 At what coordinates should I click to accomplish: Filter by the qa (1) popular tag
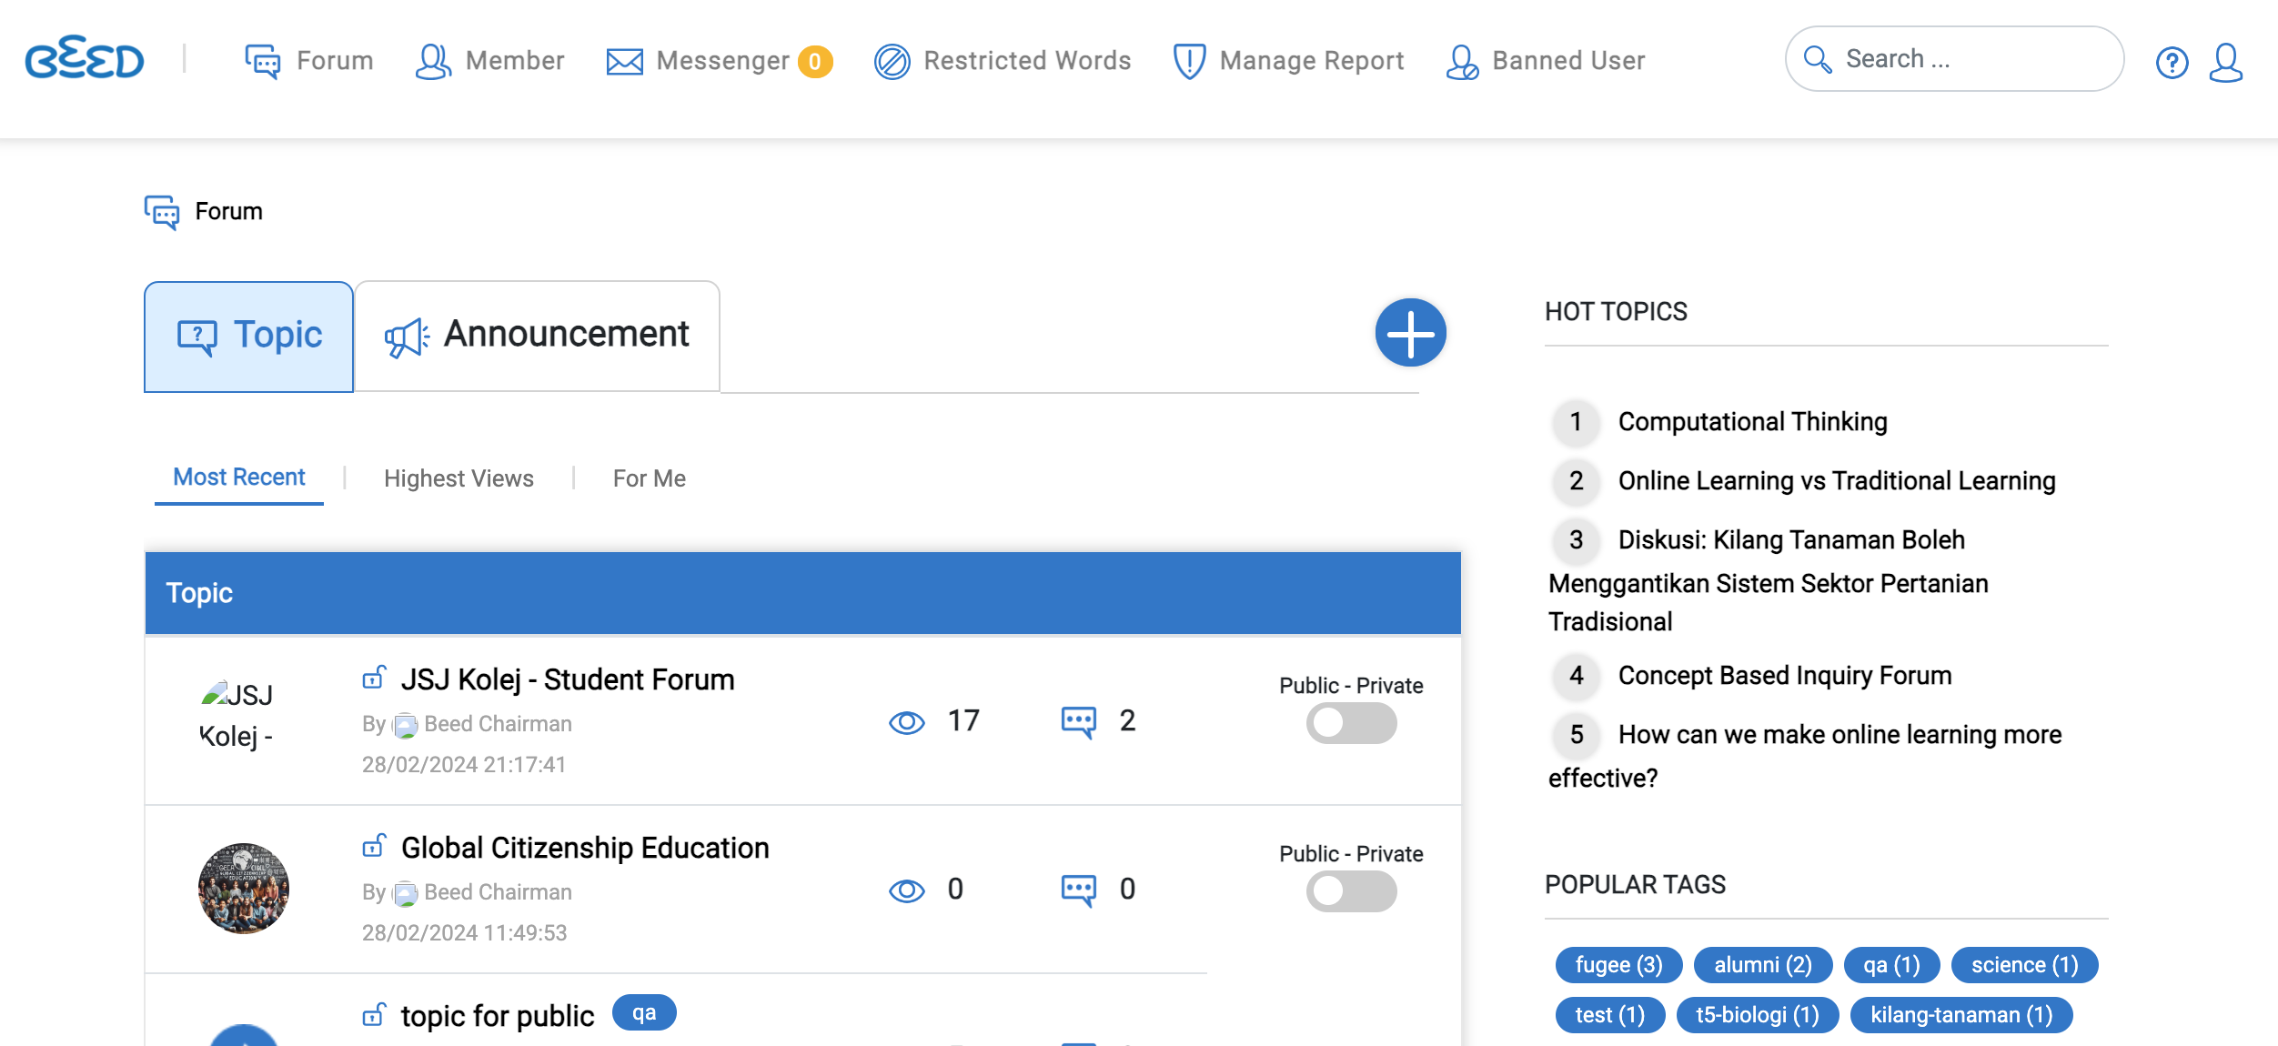[x=1891, y=965]
